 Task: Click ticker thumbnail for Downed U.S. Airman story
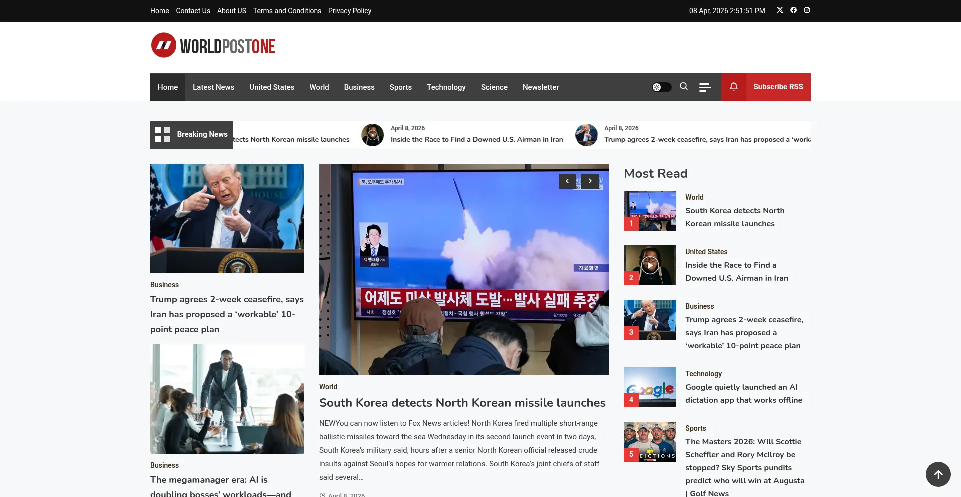[373, 135]
